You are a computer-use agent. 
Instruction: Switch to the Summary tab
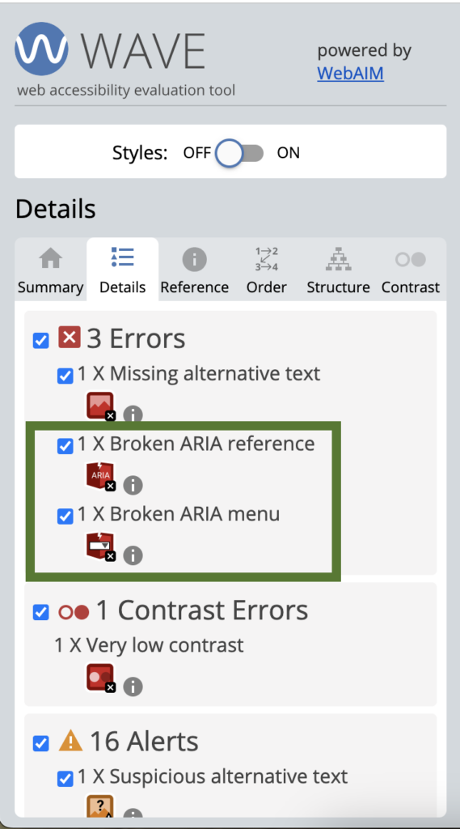pos(51,270)
